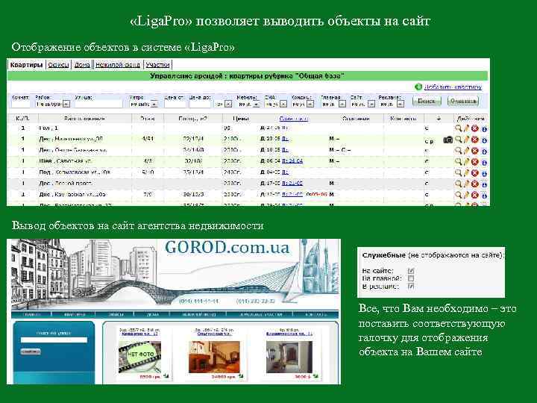
Task: Click the Улица input field
Action: click(x=98, y=104)
